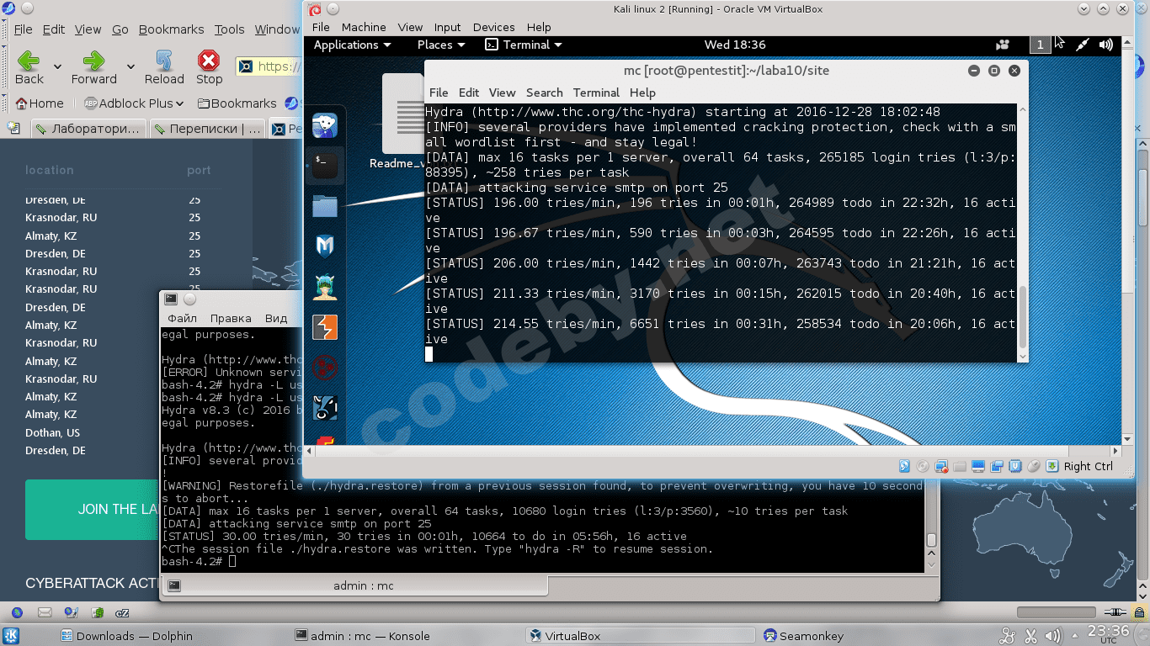Open SeaMonkey's Edit menu
Image resolution: width=1150 pixels, height=646 pixels.
[x=54, y=29]
